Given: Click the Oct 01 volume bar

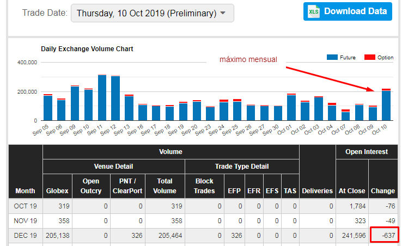Looking at the screenshot, I should [291, 108].
